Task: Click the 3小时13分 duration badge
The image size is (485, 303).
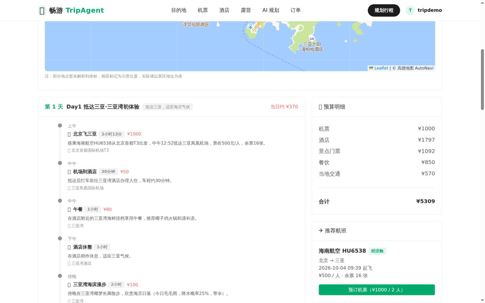Action: [112, 134]
